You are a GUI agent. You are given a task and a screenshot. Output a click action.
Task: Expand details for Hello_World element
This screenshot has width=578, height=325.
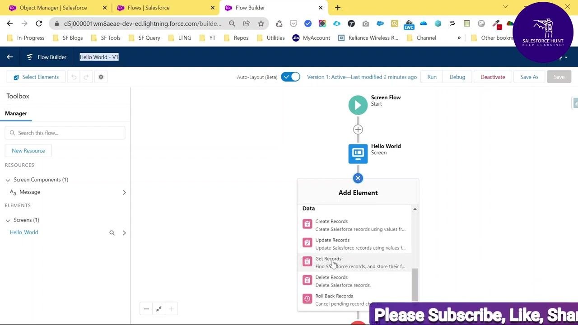[x=124, y=233]
